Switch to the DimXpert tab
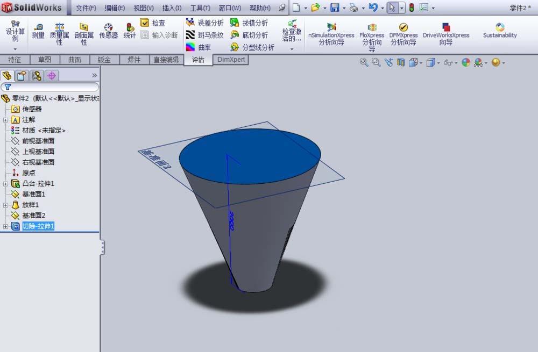 230,60
